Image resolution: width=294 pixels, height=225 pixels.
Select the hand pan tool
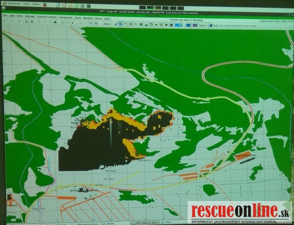tap(126, 24)
